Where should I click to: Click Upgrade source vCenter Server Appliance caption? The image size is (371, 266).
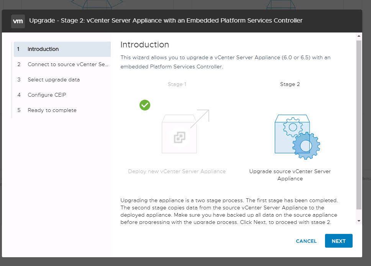(x=290, y=175)
